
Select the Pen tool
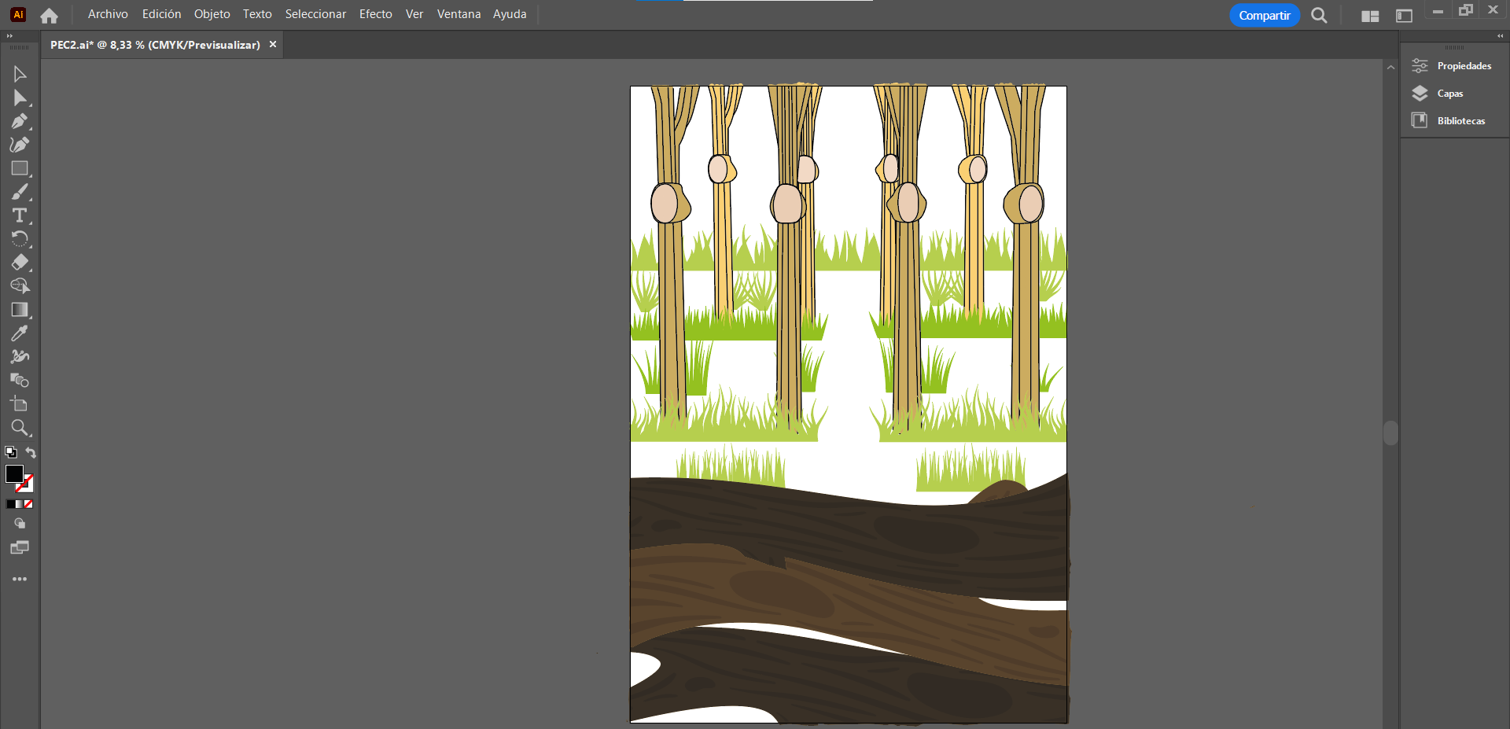20,121
